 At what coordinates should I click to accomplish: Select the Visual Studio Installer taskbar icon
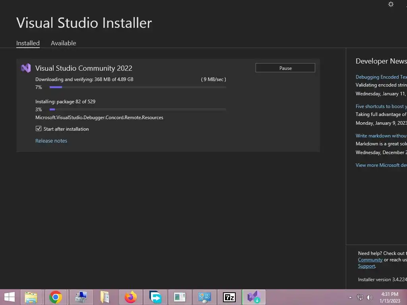(254, 297)
